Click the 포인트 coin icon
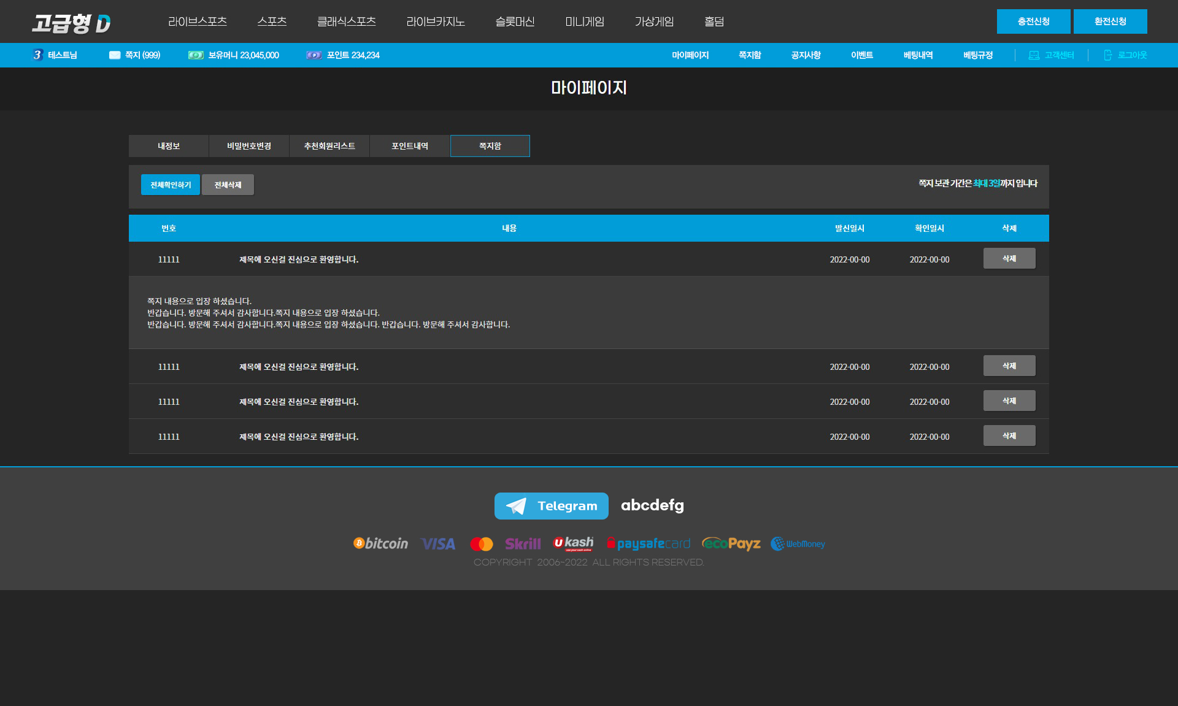Image resolution: width=1178 pixels, height=706 pixels. click(314, 55)
